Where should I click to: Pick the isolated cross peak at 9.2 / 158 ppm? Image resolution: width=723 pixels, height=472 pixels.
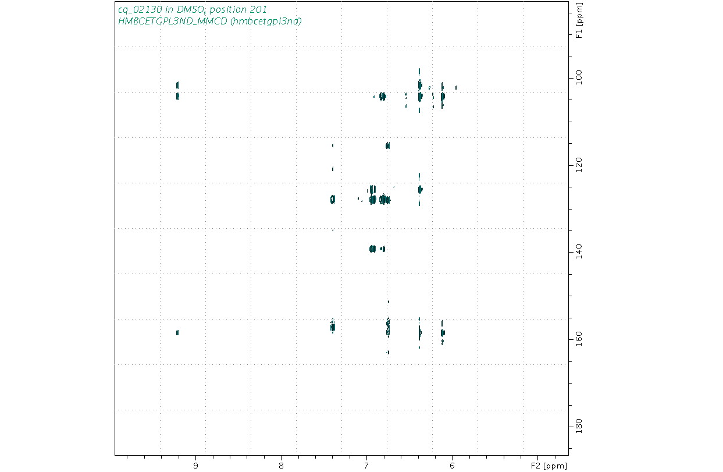177,332
